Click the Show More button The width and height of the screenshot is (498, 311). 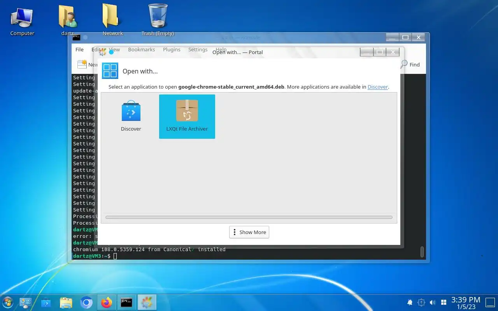[249, 232]
